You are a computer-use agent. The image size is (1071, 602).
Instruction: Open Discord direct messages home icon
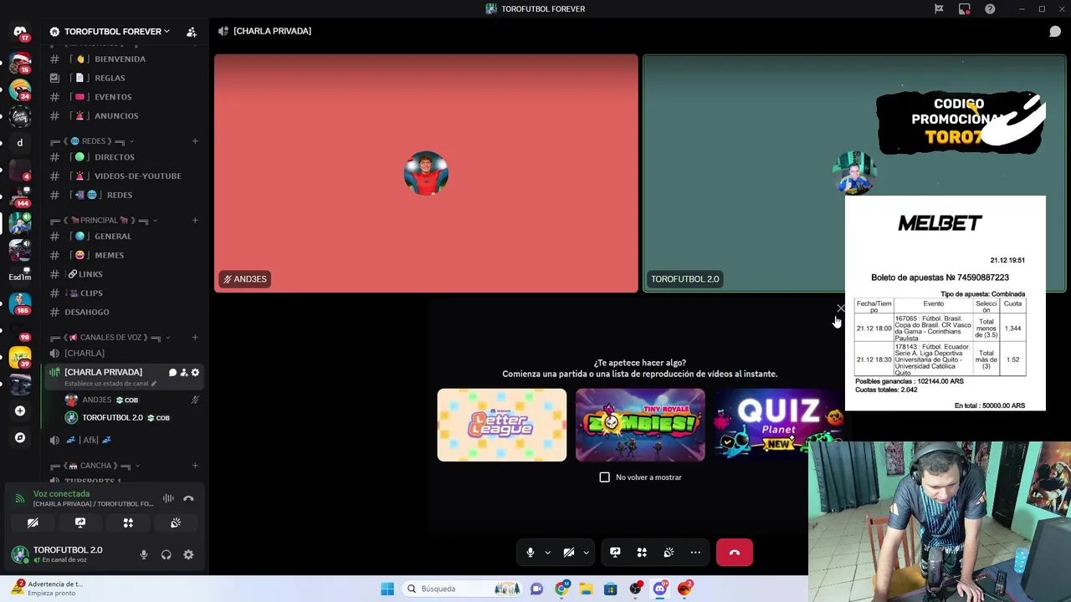click(20, 32)
